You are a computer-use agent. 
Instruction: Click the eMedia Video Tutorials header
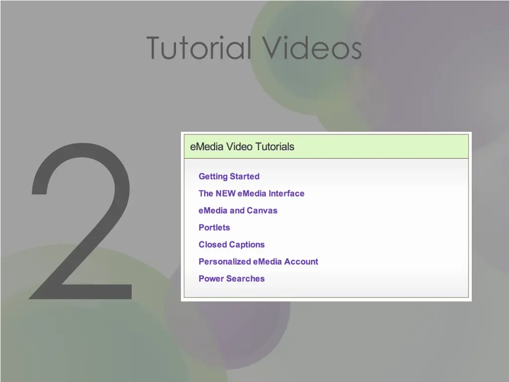click(x=242, y=147)
